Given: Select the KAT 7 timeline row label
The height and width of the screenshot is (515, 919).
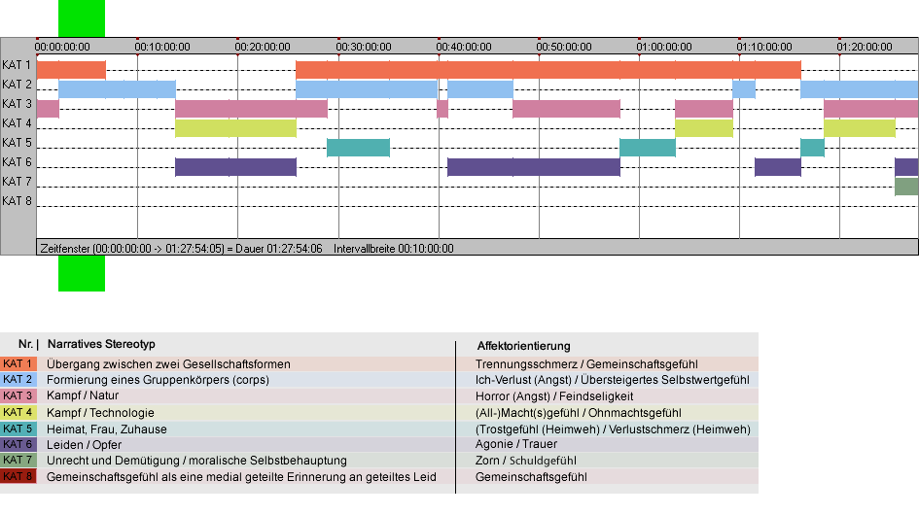Looking at the screenshot, I should coord(17,181).
